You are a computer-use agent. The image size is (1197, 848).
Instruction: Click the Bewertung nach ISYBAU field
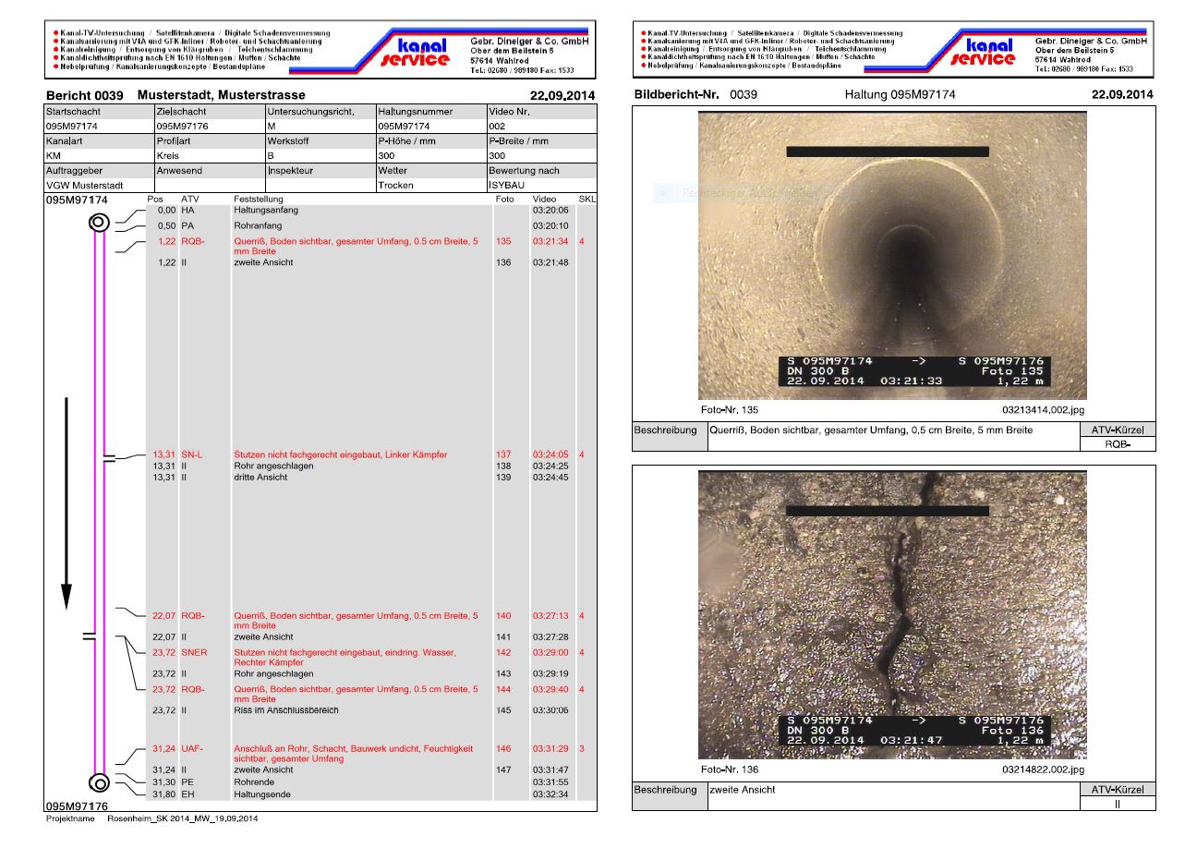click(540, 186)
